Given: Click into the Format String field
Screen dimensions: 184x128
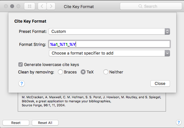Looking at the screenshot, I should point(109,44).
